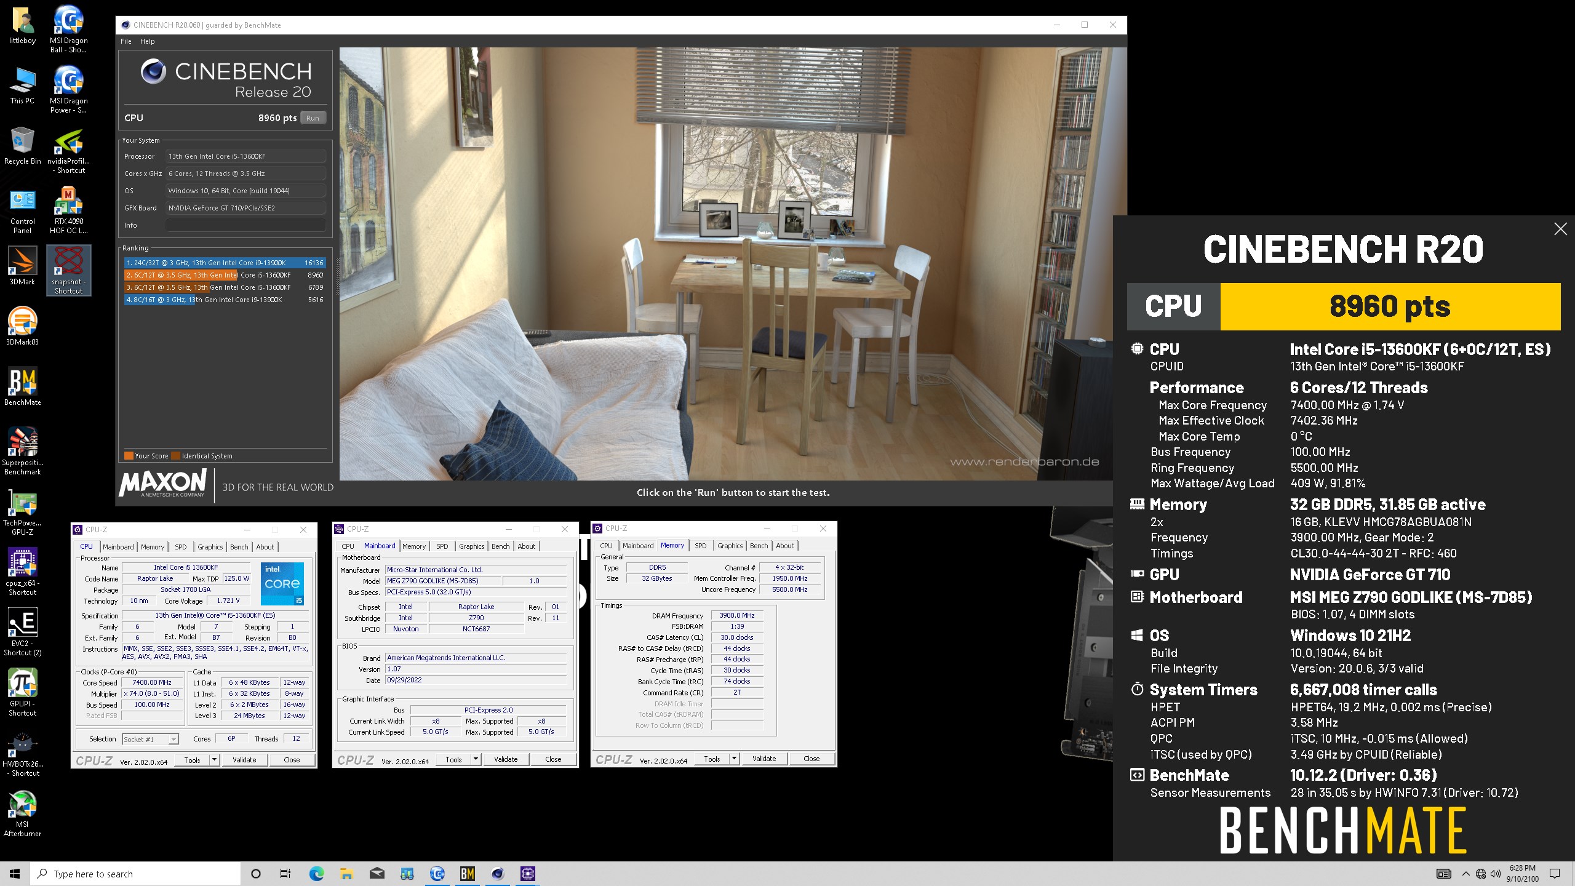Open Tools dropdown arrow in CPU tab window
The width and height of the screenshot is (1575, 886).
[214, 760]
